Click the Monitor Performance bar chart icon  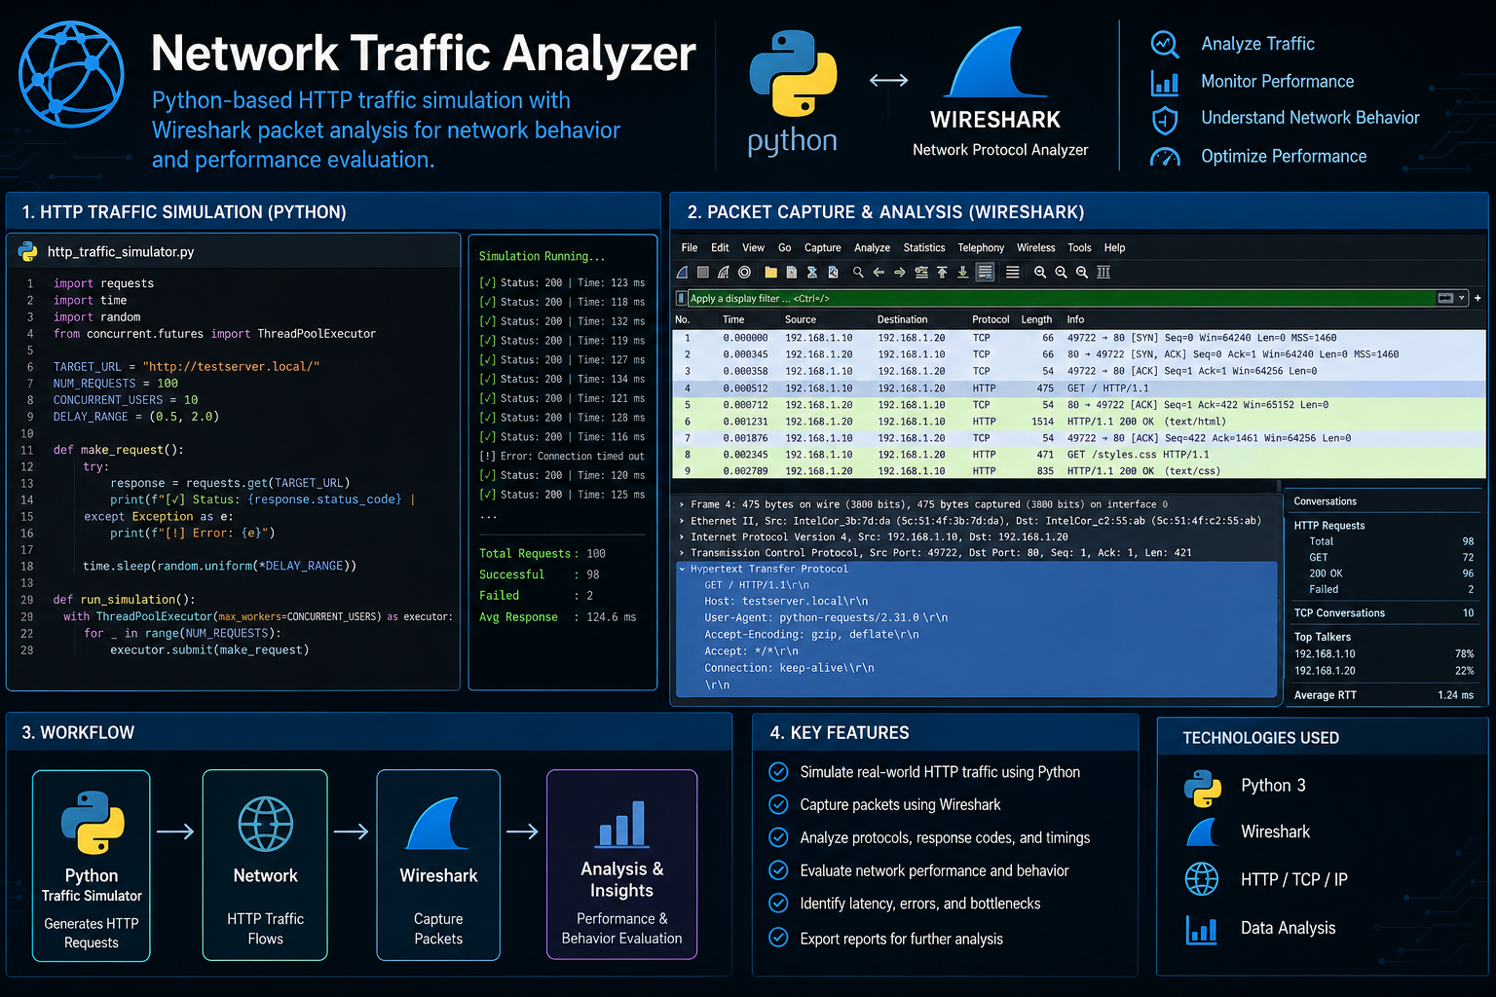click(x=1165, y=82)
